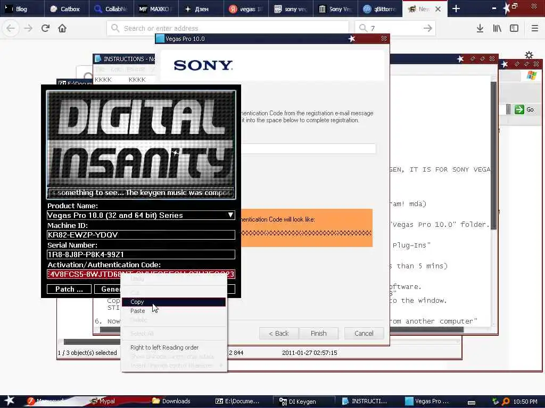Switch to the CollabNet tab
The image size is (545, 408).
click(x=111, y=8)
